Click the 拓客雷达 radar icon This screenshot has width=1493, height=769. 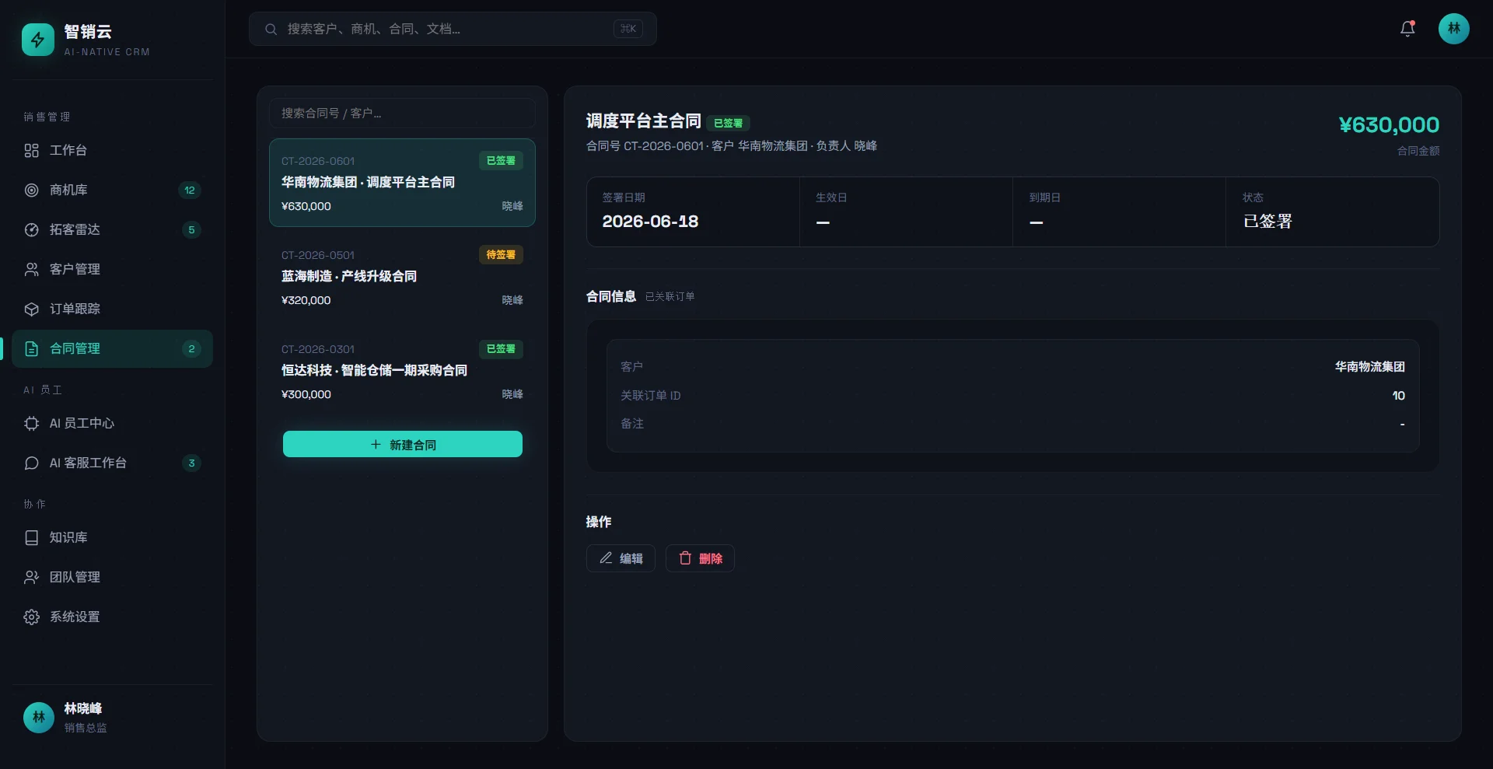coord(31,229)
